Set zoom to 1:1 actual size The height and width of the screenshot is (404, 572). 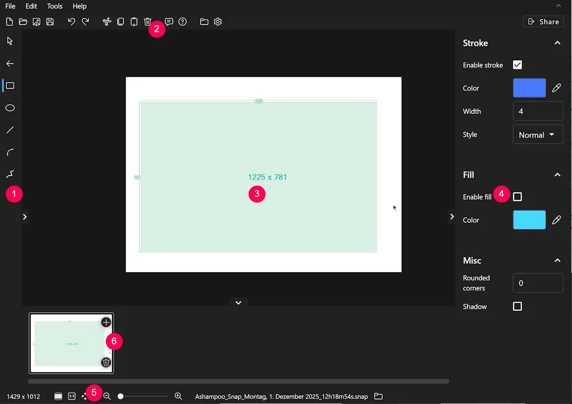point(72,396)
